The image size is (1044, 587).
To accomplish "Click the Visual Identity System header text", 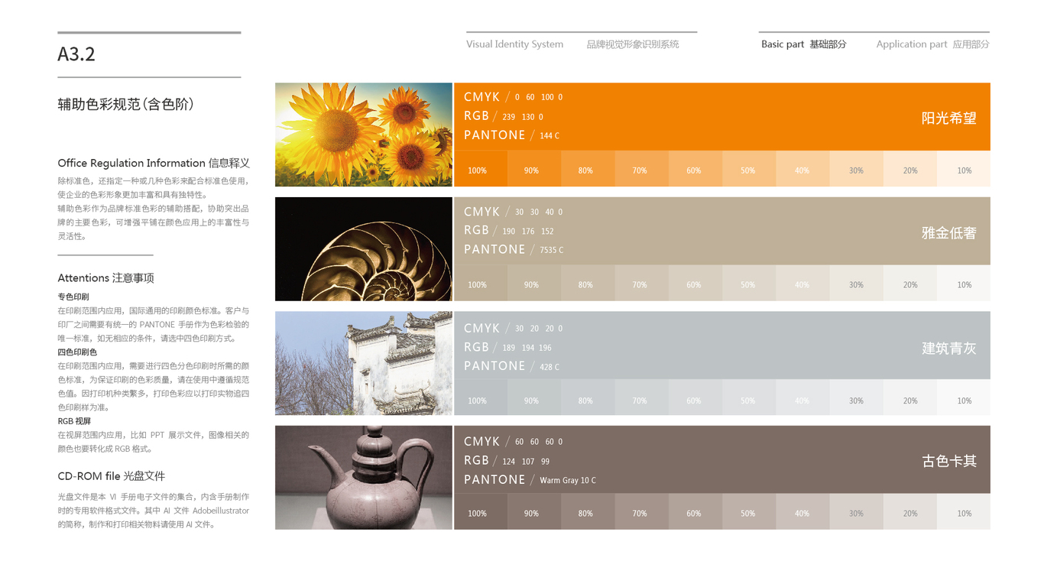I will (514, 44).
